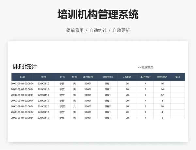Select the 220XX12.0 student number cell
Screen dimensions: 196x150
pyautogui.click(x=43, y=106)
